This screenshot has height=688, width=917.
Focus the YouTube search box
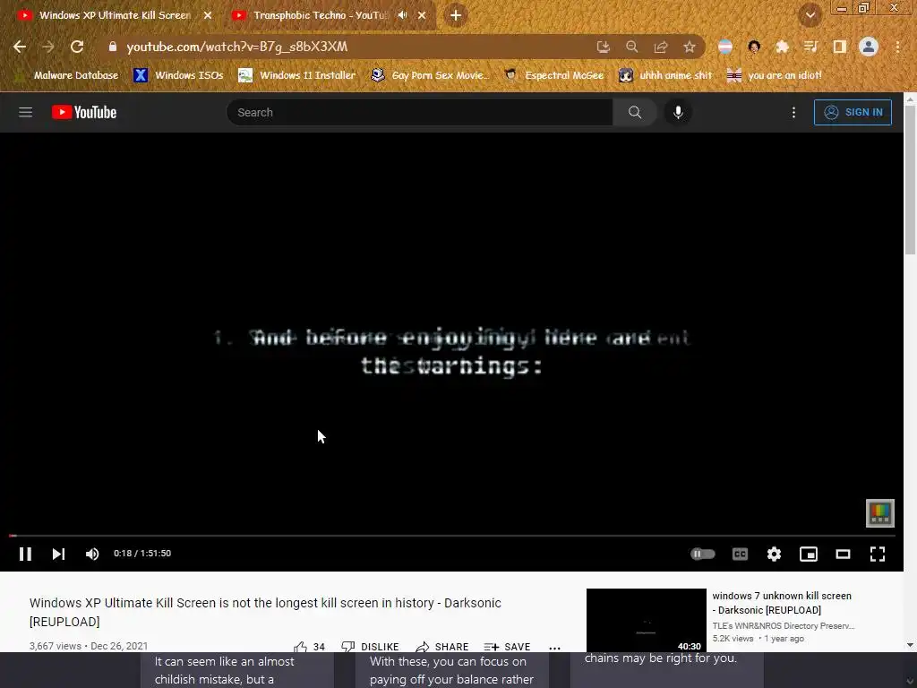click(x=419, y=112)
